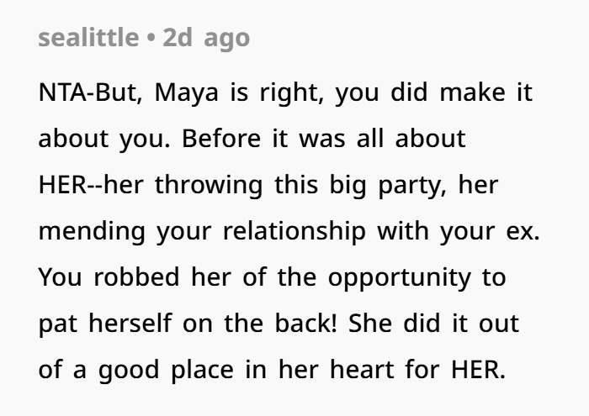This screenshot has height=416, width=589.
Task: Click the 2d ago timestamp
Action: [x=206, y=39]
